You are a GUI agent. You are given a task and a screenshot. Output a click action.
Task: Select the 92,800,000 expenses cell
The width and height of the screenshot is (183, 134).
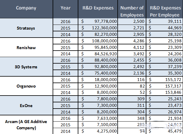(x=98, y=67)
